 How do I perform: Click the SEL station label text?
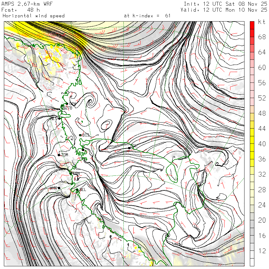[83, 190]
